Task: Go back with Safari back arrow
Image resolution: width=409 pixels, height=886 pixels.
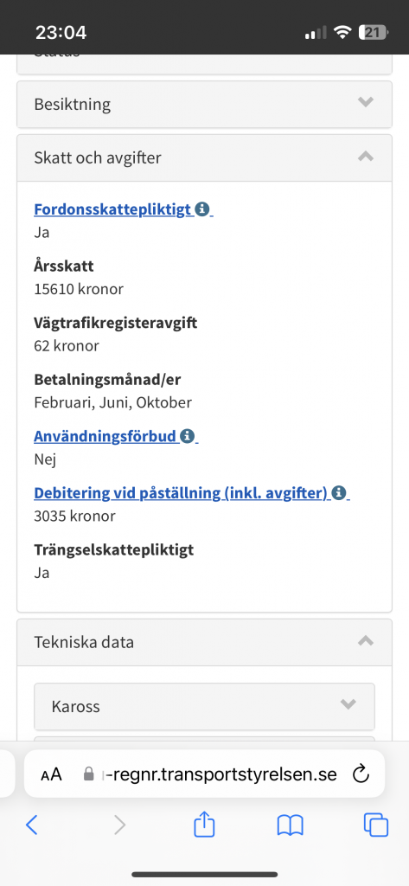Action: click(x=32, y=825)
